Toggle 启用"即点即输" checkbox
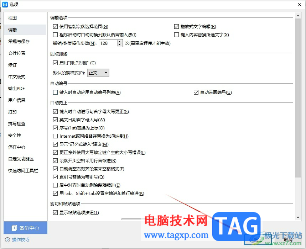This screenshot has width=306, height=249. point(56,63)
